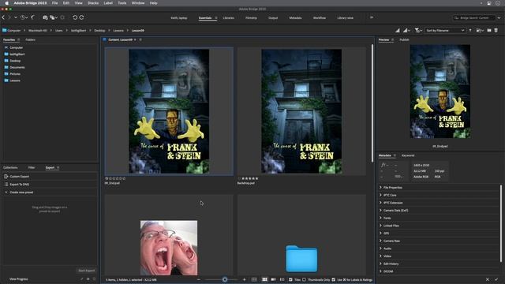The width and height of the screenshot is (505, 284).
Task: Switch to details view
Action: (273, 279)
